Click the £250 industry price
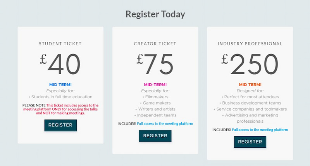 pos(250,63)
